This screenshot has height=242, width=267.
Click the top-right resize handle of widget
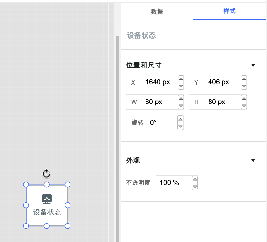tap(68, 184)
